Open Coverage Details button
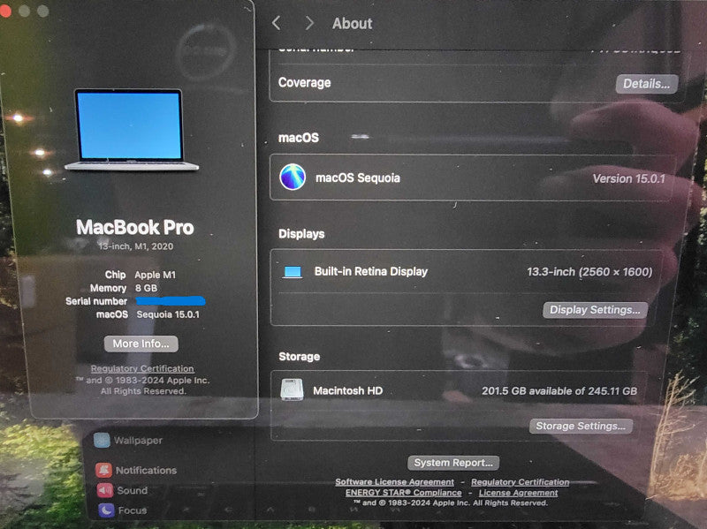 (647, 84)
